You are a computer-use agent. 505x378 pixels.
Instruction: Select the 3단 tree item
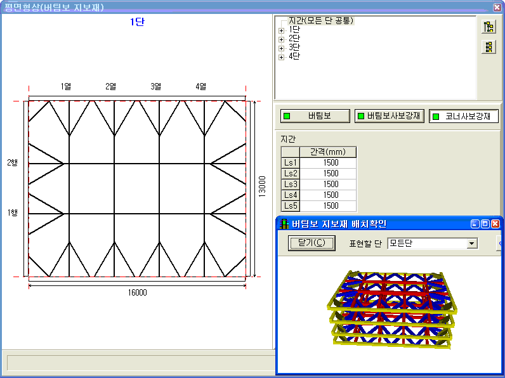point(294,48)
